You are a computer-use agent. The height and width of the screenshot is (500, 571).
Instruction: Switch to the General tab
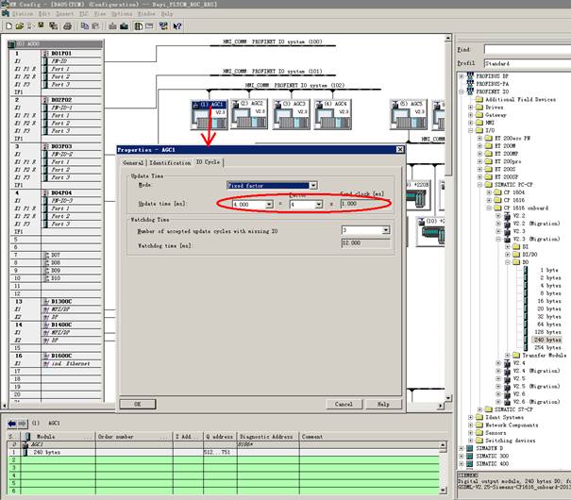point(132,162)
